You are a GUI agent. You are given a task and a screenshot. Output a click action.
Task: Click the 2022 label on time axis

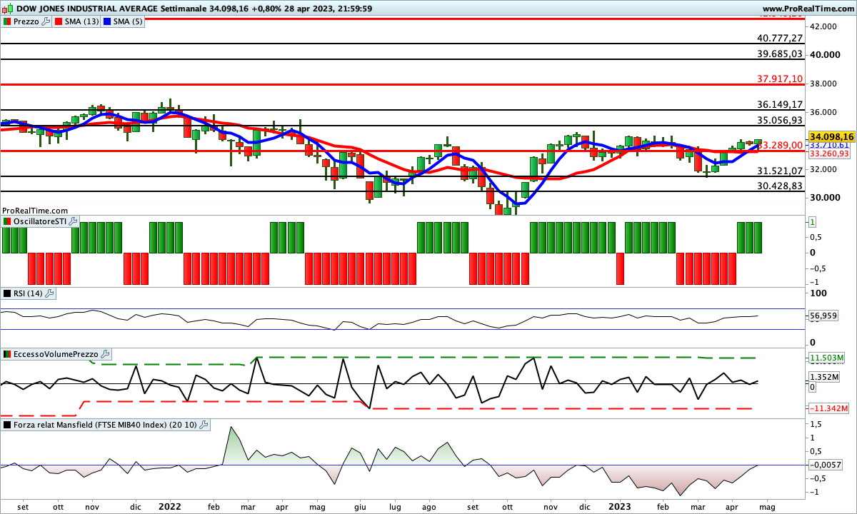click(x=169, y=506)
